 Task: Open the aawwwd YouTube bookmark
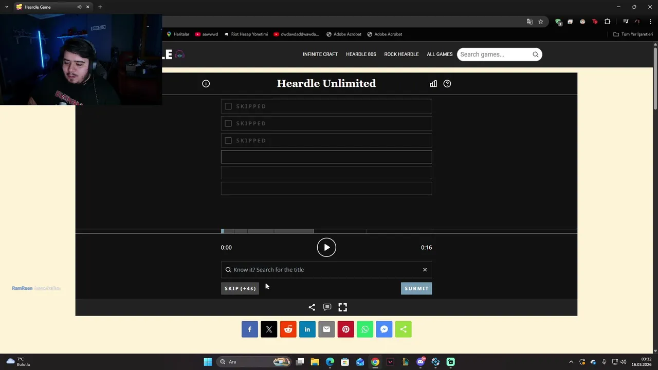point(207,34)
